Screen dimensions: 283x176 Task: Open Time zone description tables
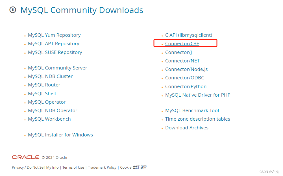pos(197,119)
